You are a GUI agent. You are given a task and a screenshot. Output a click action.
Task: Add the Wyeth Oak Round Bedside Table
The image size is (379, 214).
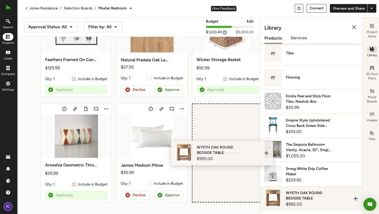[356, 198]
